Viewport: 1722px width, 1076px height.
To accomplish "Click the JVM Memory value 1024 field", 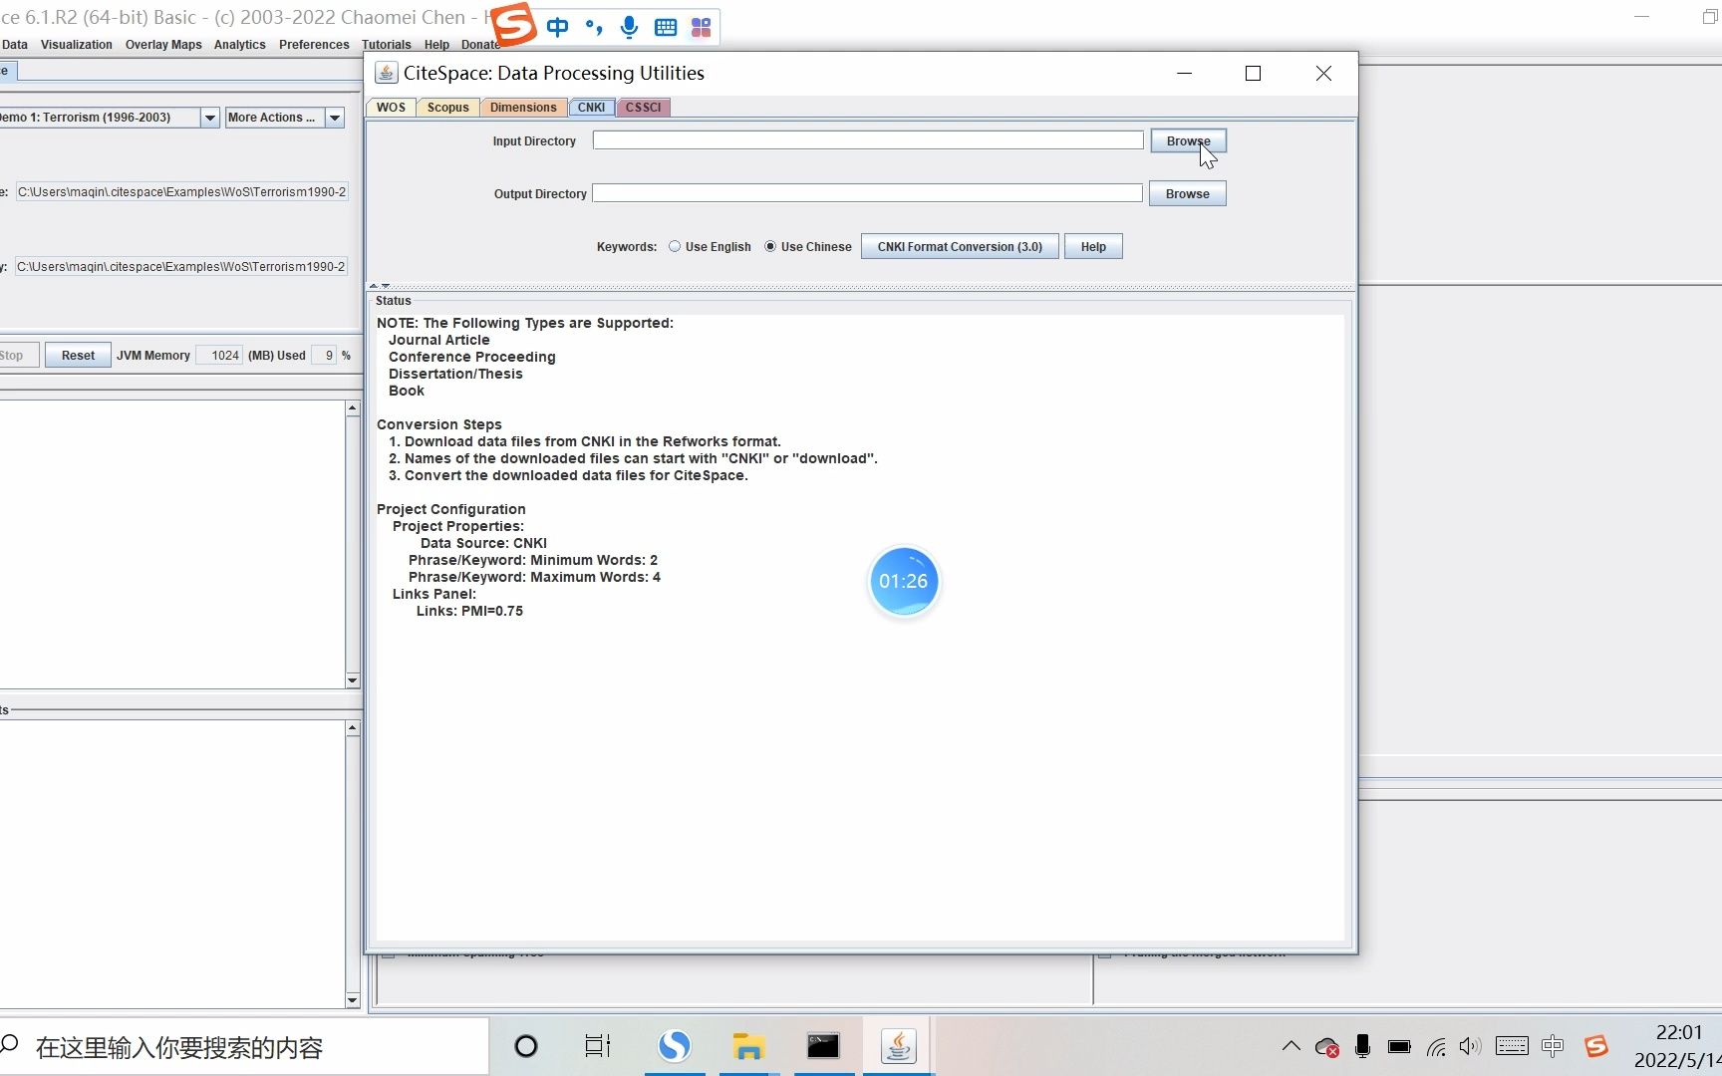I will point(220,356).
